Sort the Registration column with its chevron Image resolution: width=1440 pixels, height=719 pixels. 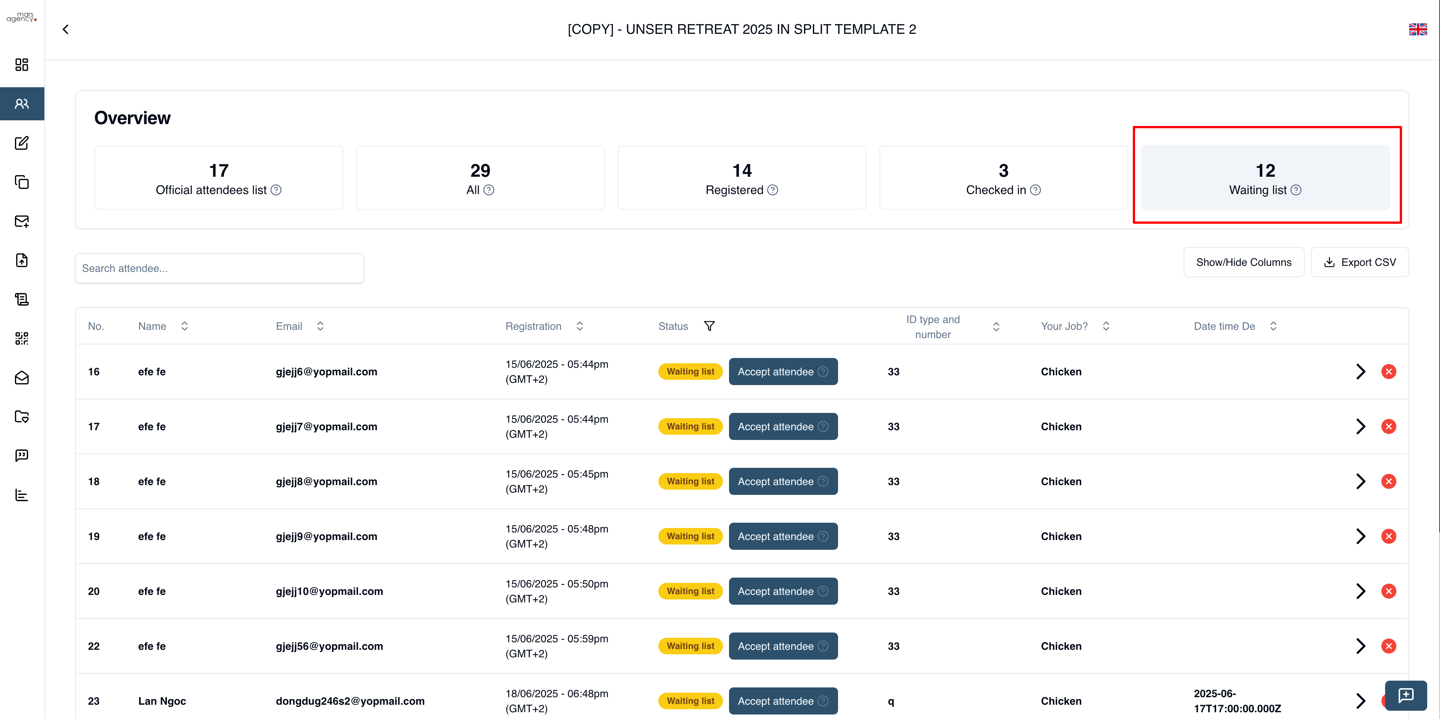580,326
